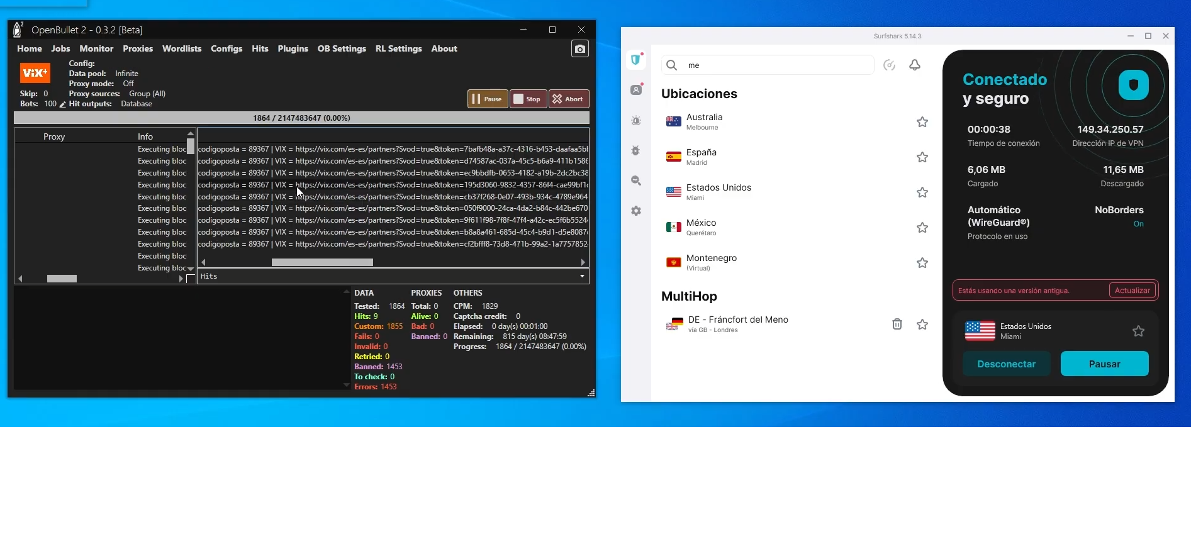Favorite España with star icon
The image size is (1191, 534).
pyautogui.click(x=922, y=157)
